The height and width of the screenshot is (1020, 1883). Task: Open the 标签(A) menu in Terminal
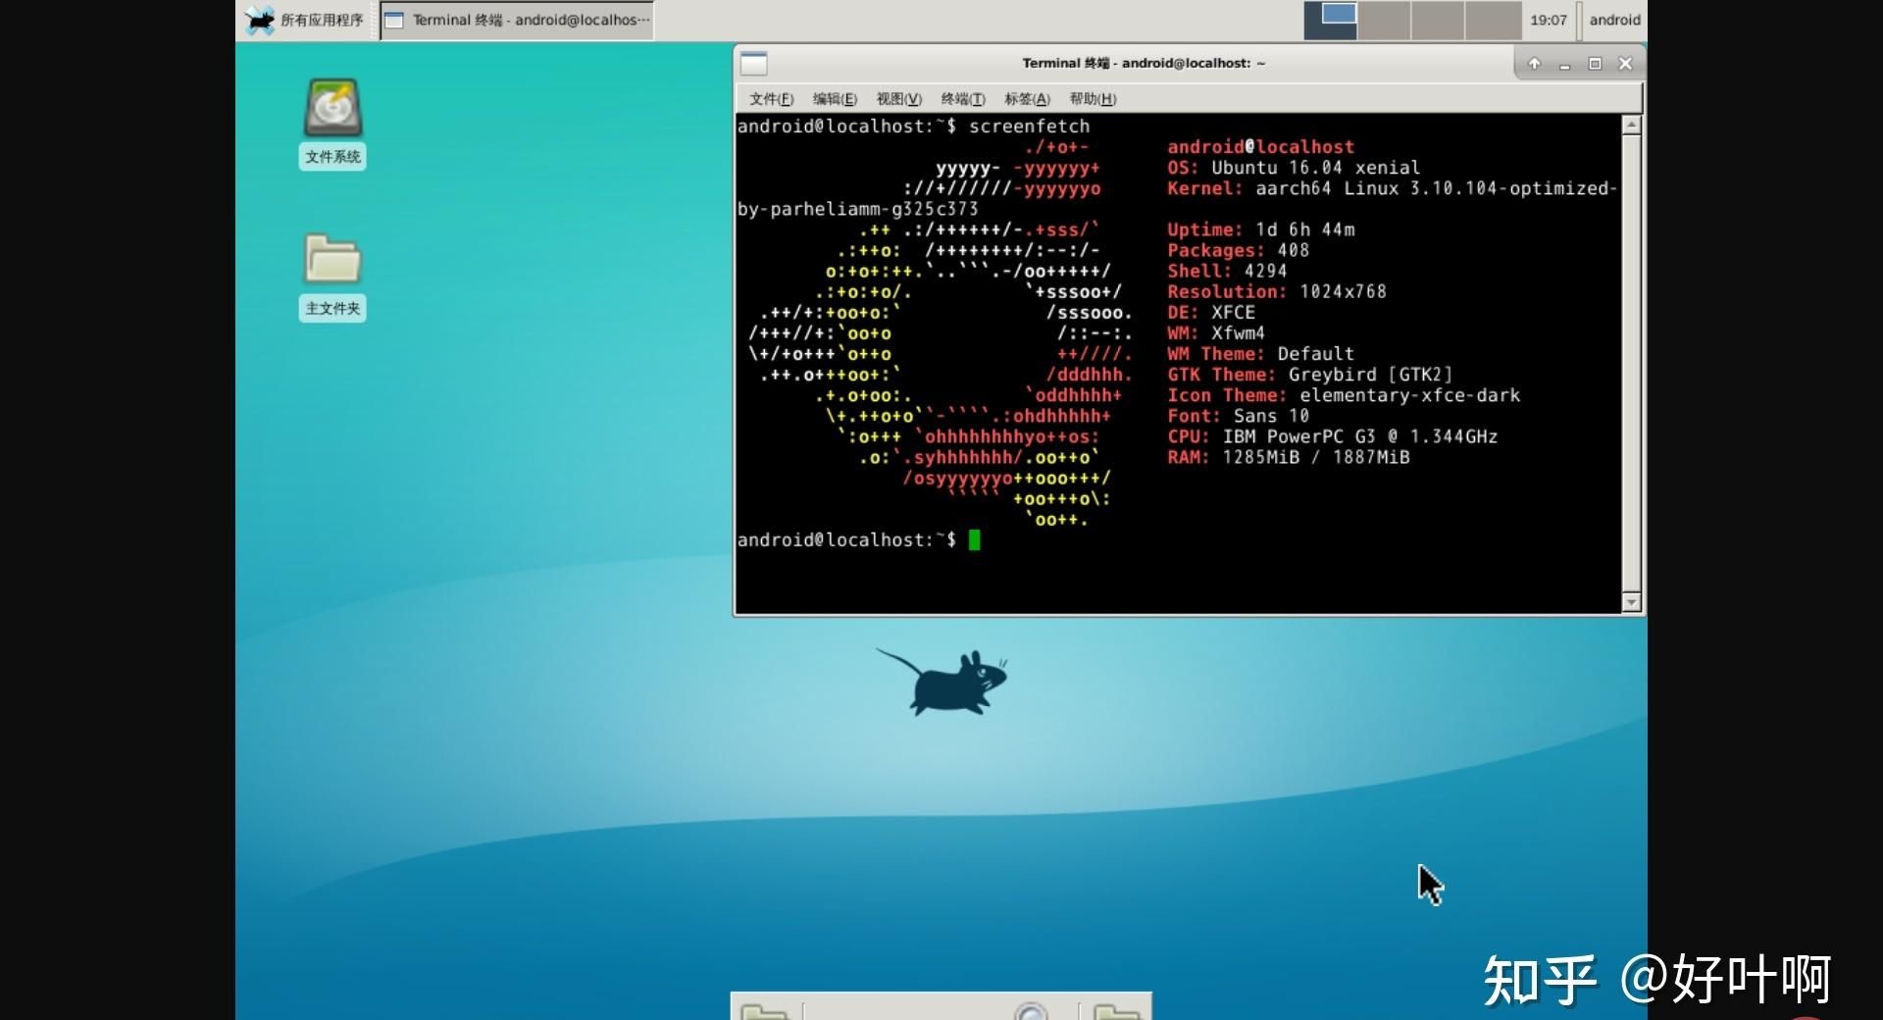[1027, 99]
